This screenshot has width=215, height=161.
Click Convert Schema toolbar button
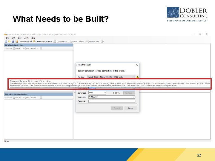77,41
